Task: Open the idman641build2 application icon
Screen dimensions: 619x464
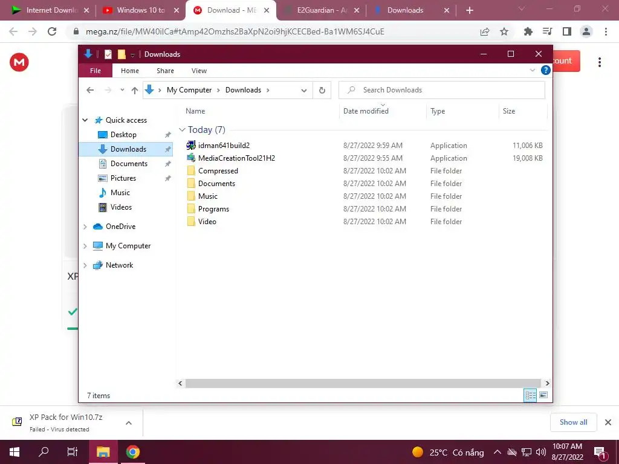Action: click(191, 145)
